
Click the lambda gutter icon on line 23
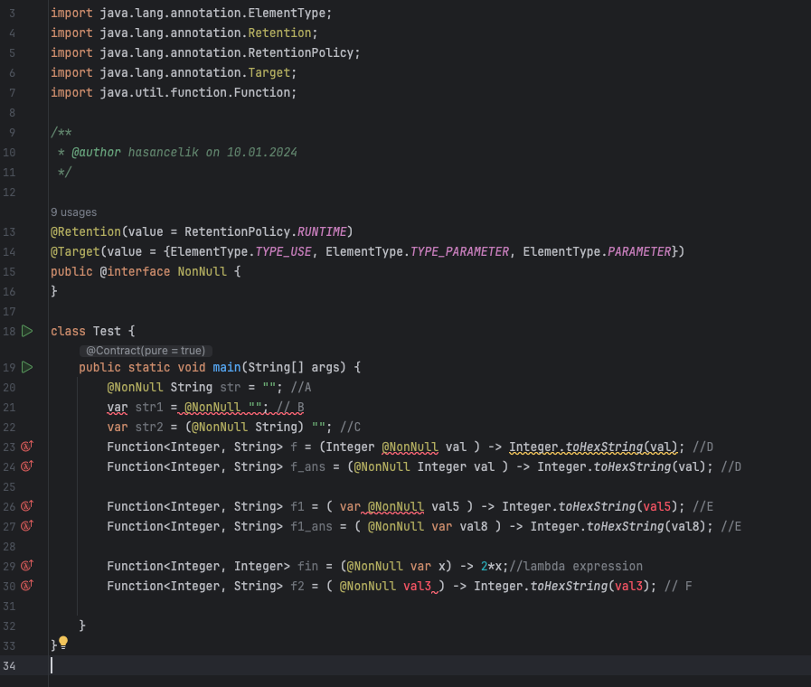point(27,447)
